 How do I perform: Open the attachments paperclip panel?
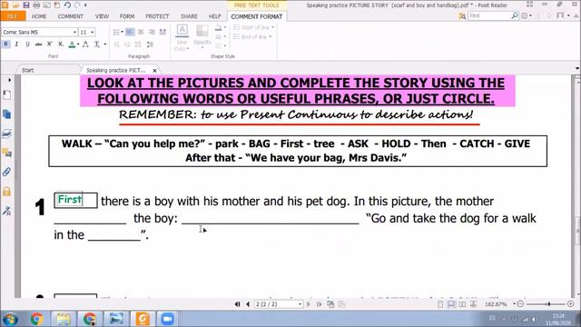[7, 172]
